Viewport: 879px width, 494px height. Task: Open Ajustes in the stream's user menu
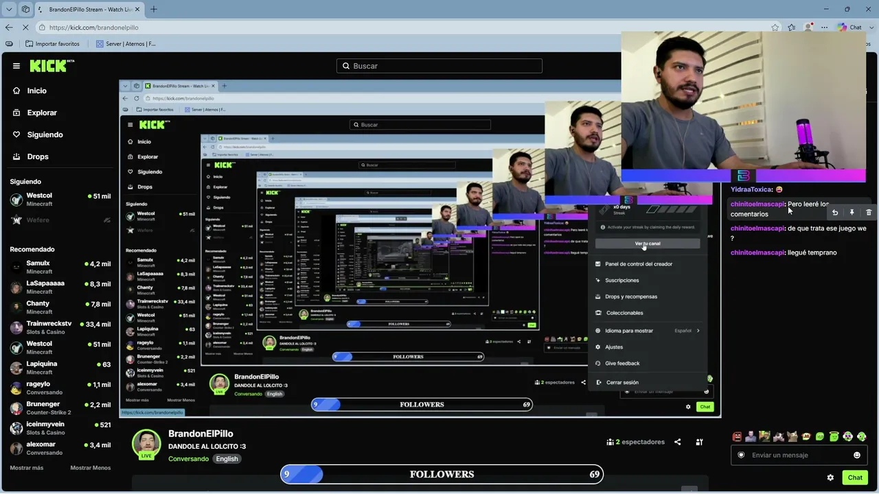click(609, 347)
